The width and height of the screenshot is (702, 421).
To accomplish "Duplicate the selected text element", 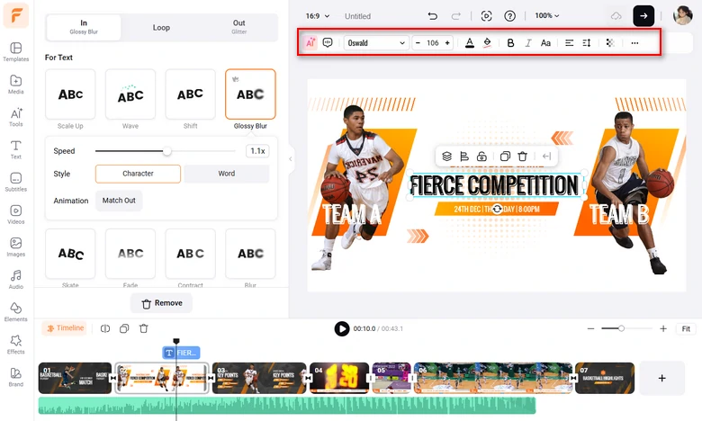I will click(505, 157).
